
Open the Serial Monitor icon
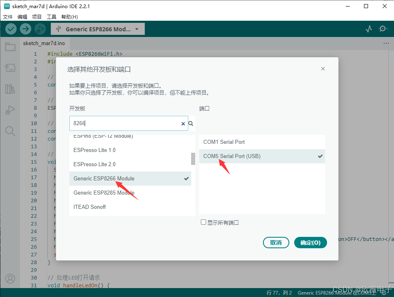(383, 29)
